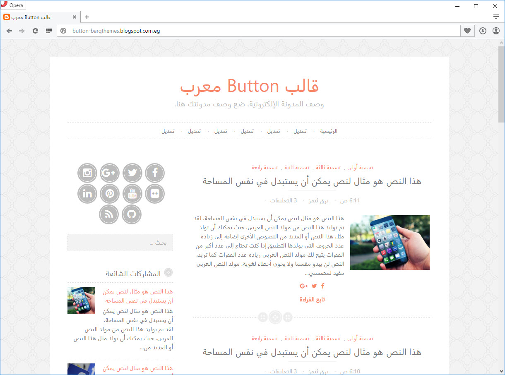This screenshot has height=375, width=505.
Task: Visit the Pinterest circle icon in sidebar
Action: pyautogui.click(x=110, y=194)
